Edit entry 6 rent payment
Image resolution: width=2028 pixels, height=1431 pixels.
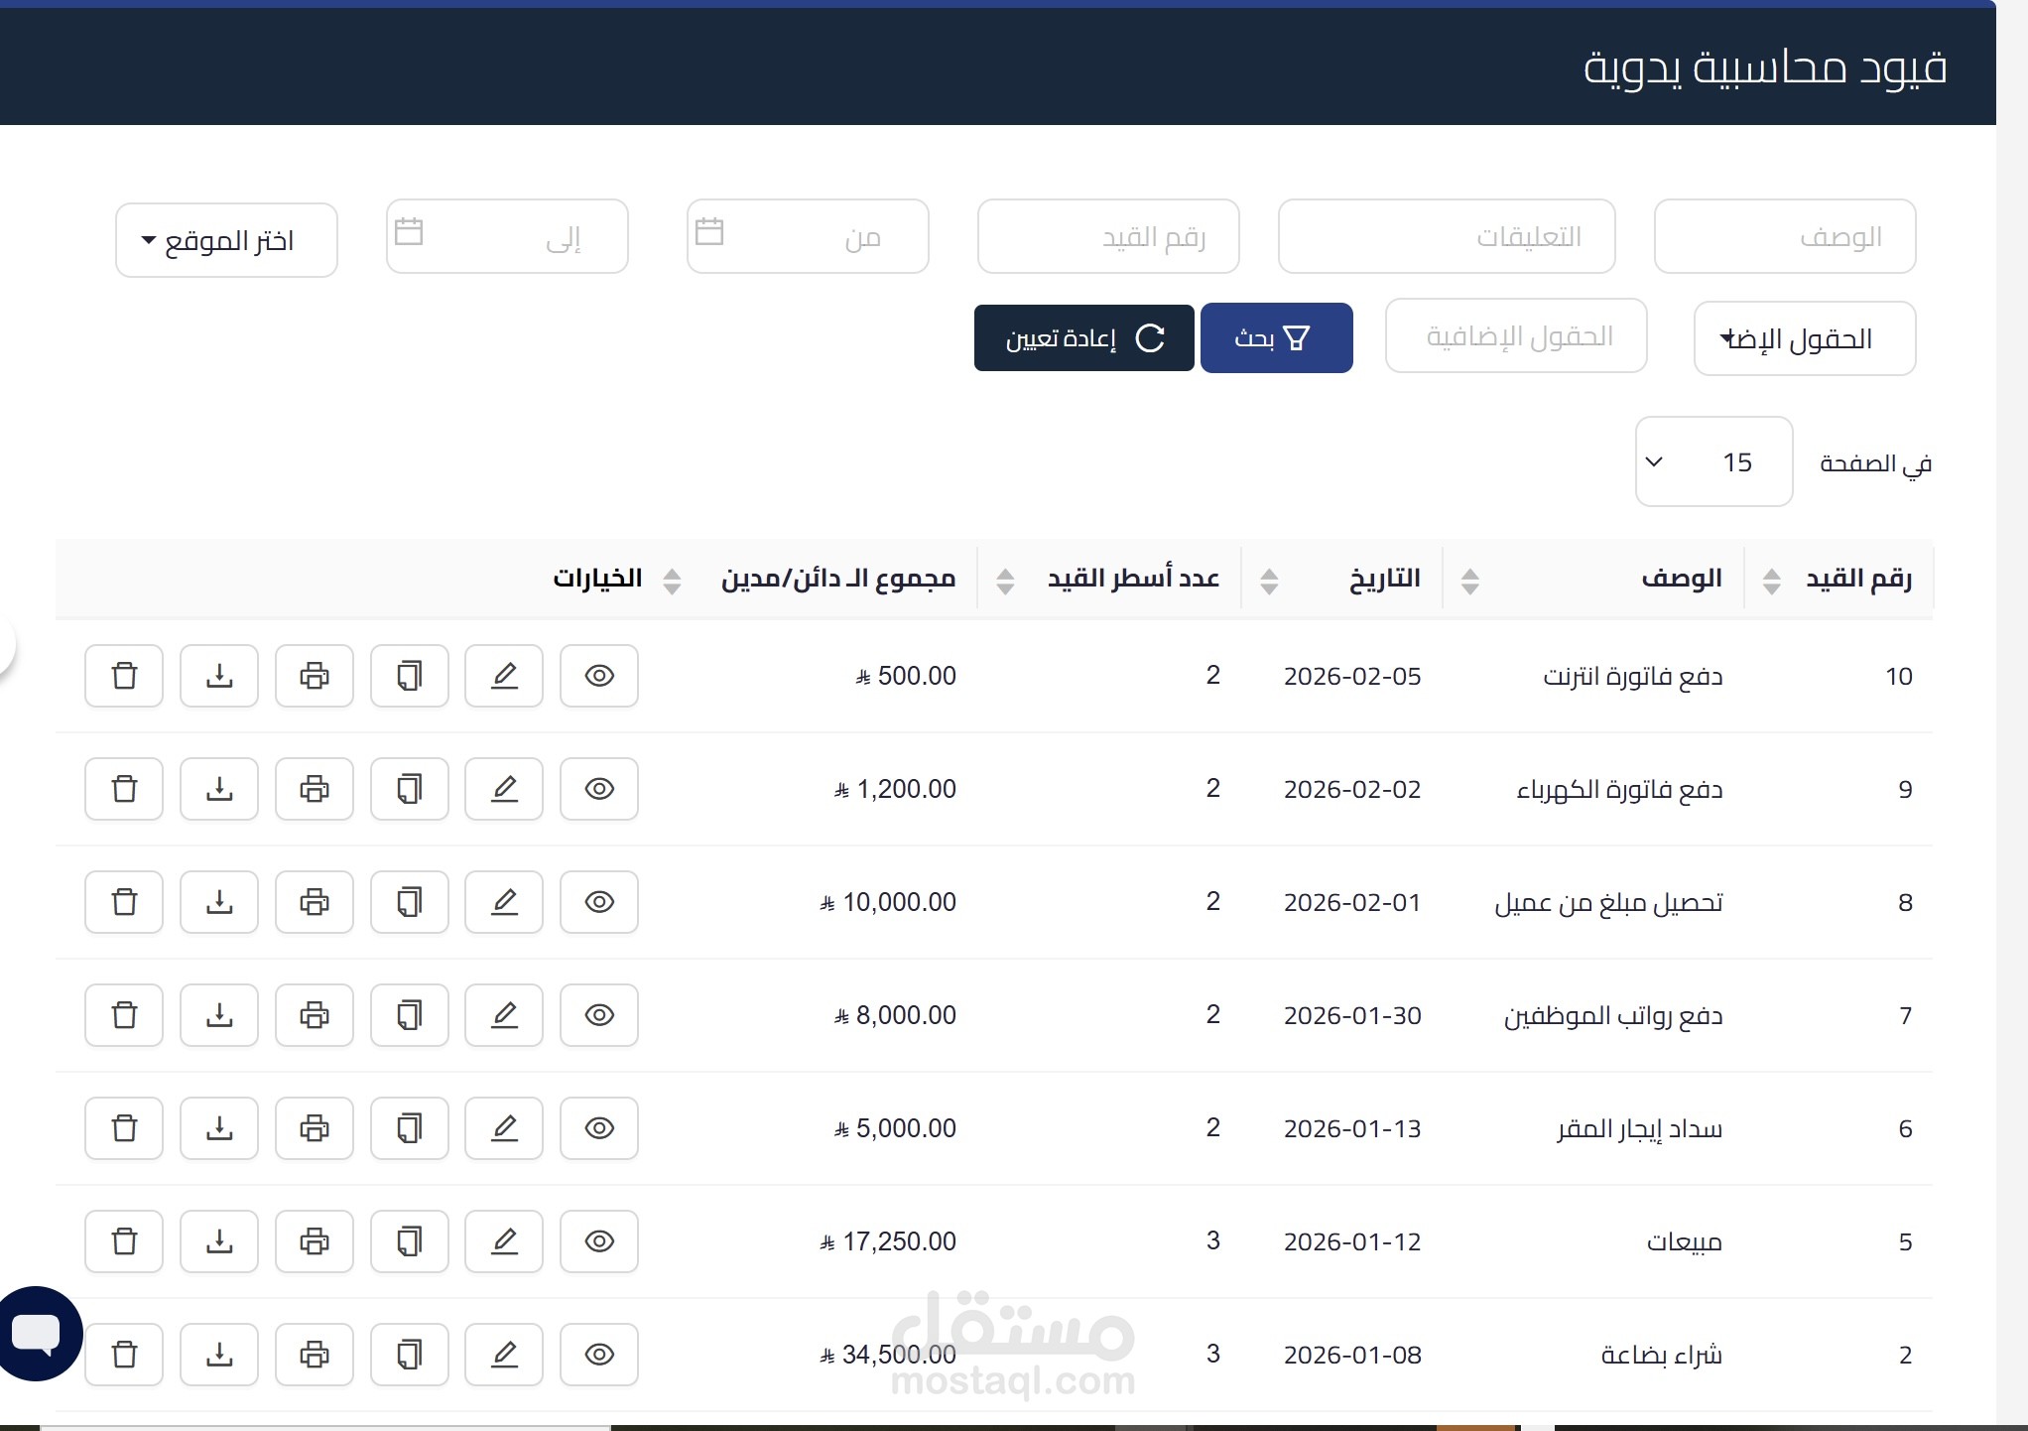tap(504, 1128)
